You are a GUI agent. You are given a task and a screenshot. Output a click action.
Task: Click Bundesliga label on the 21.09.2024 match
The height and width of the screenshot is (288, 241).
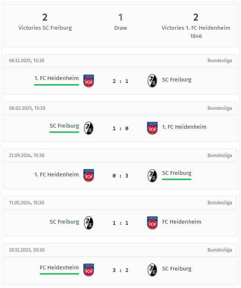tap(220, 156)
